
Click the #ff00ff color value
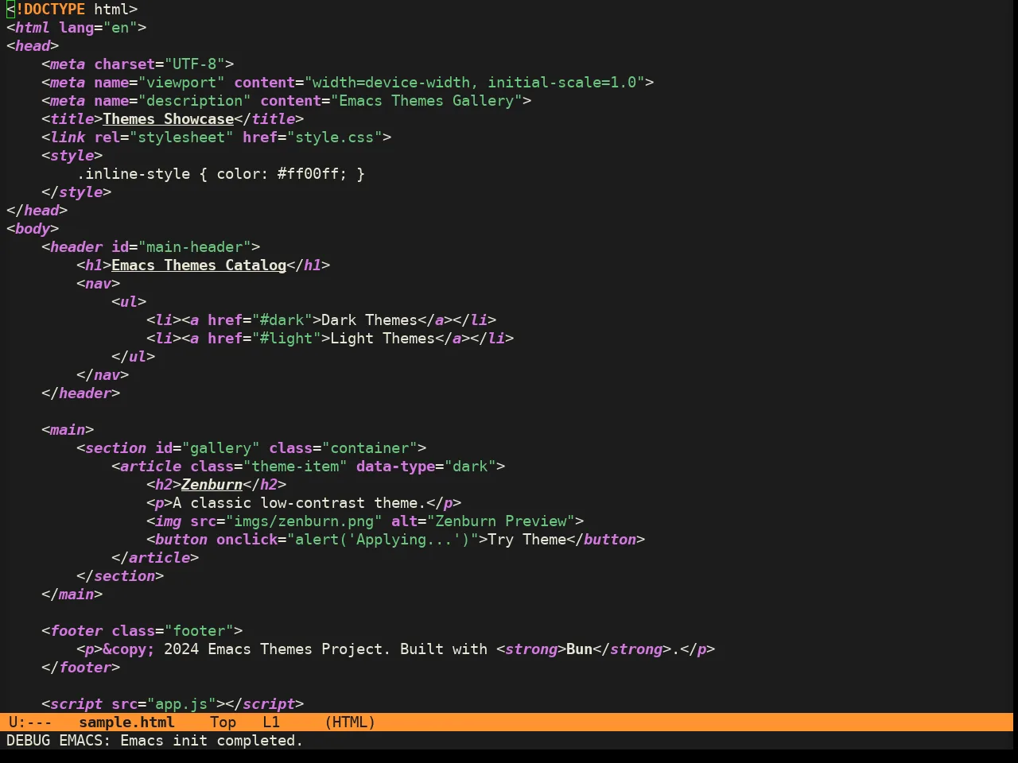click(x=309, y=174)
